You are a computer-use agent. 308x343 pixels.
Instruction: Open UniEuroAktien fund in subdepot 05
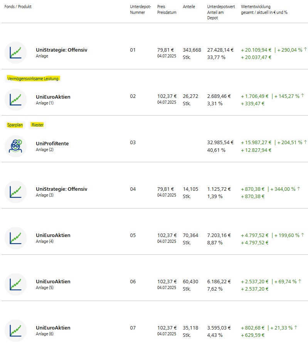(53, 235)
